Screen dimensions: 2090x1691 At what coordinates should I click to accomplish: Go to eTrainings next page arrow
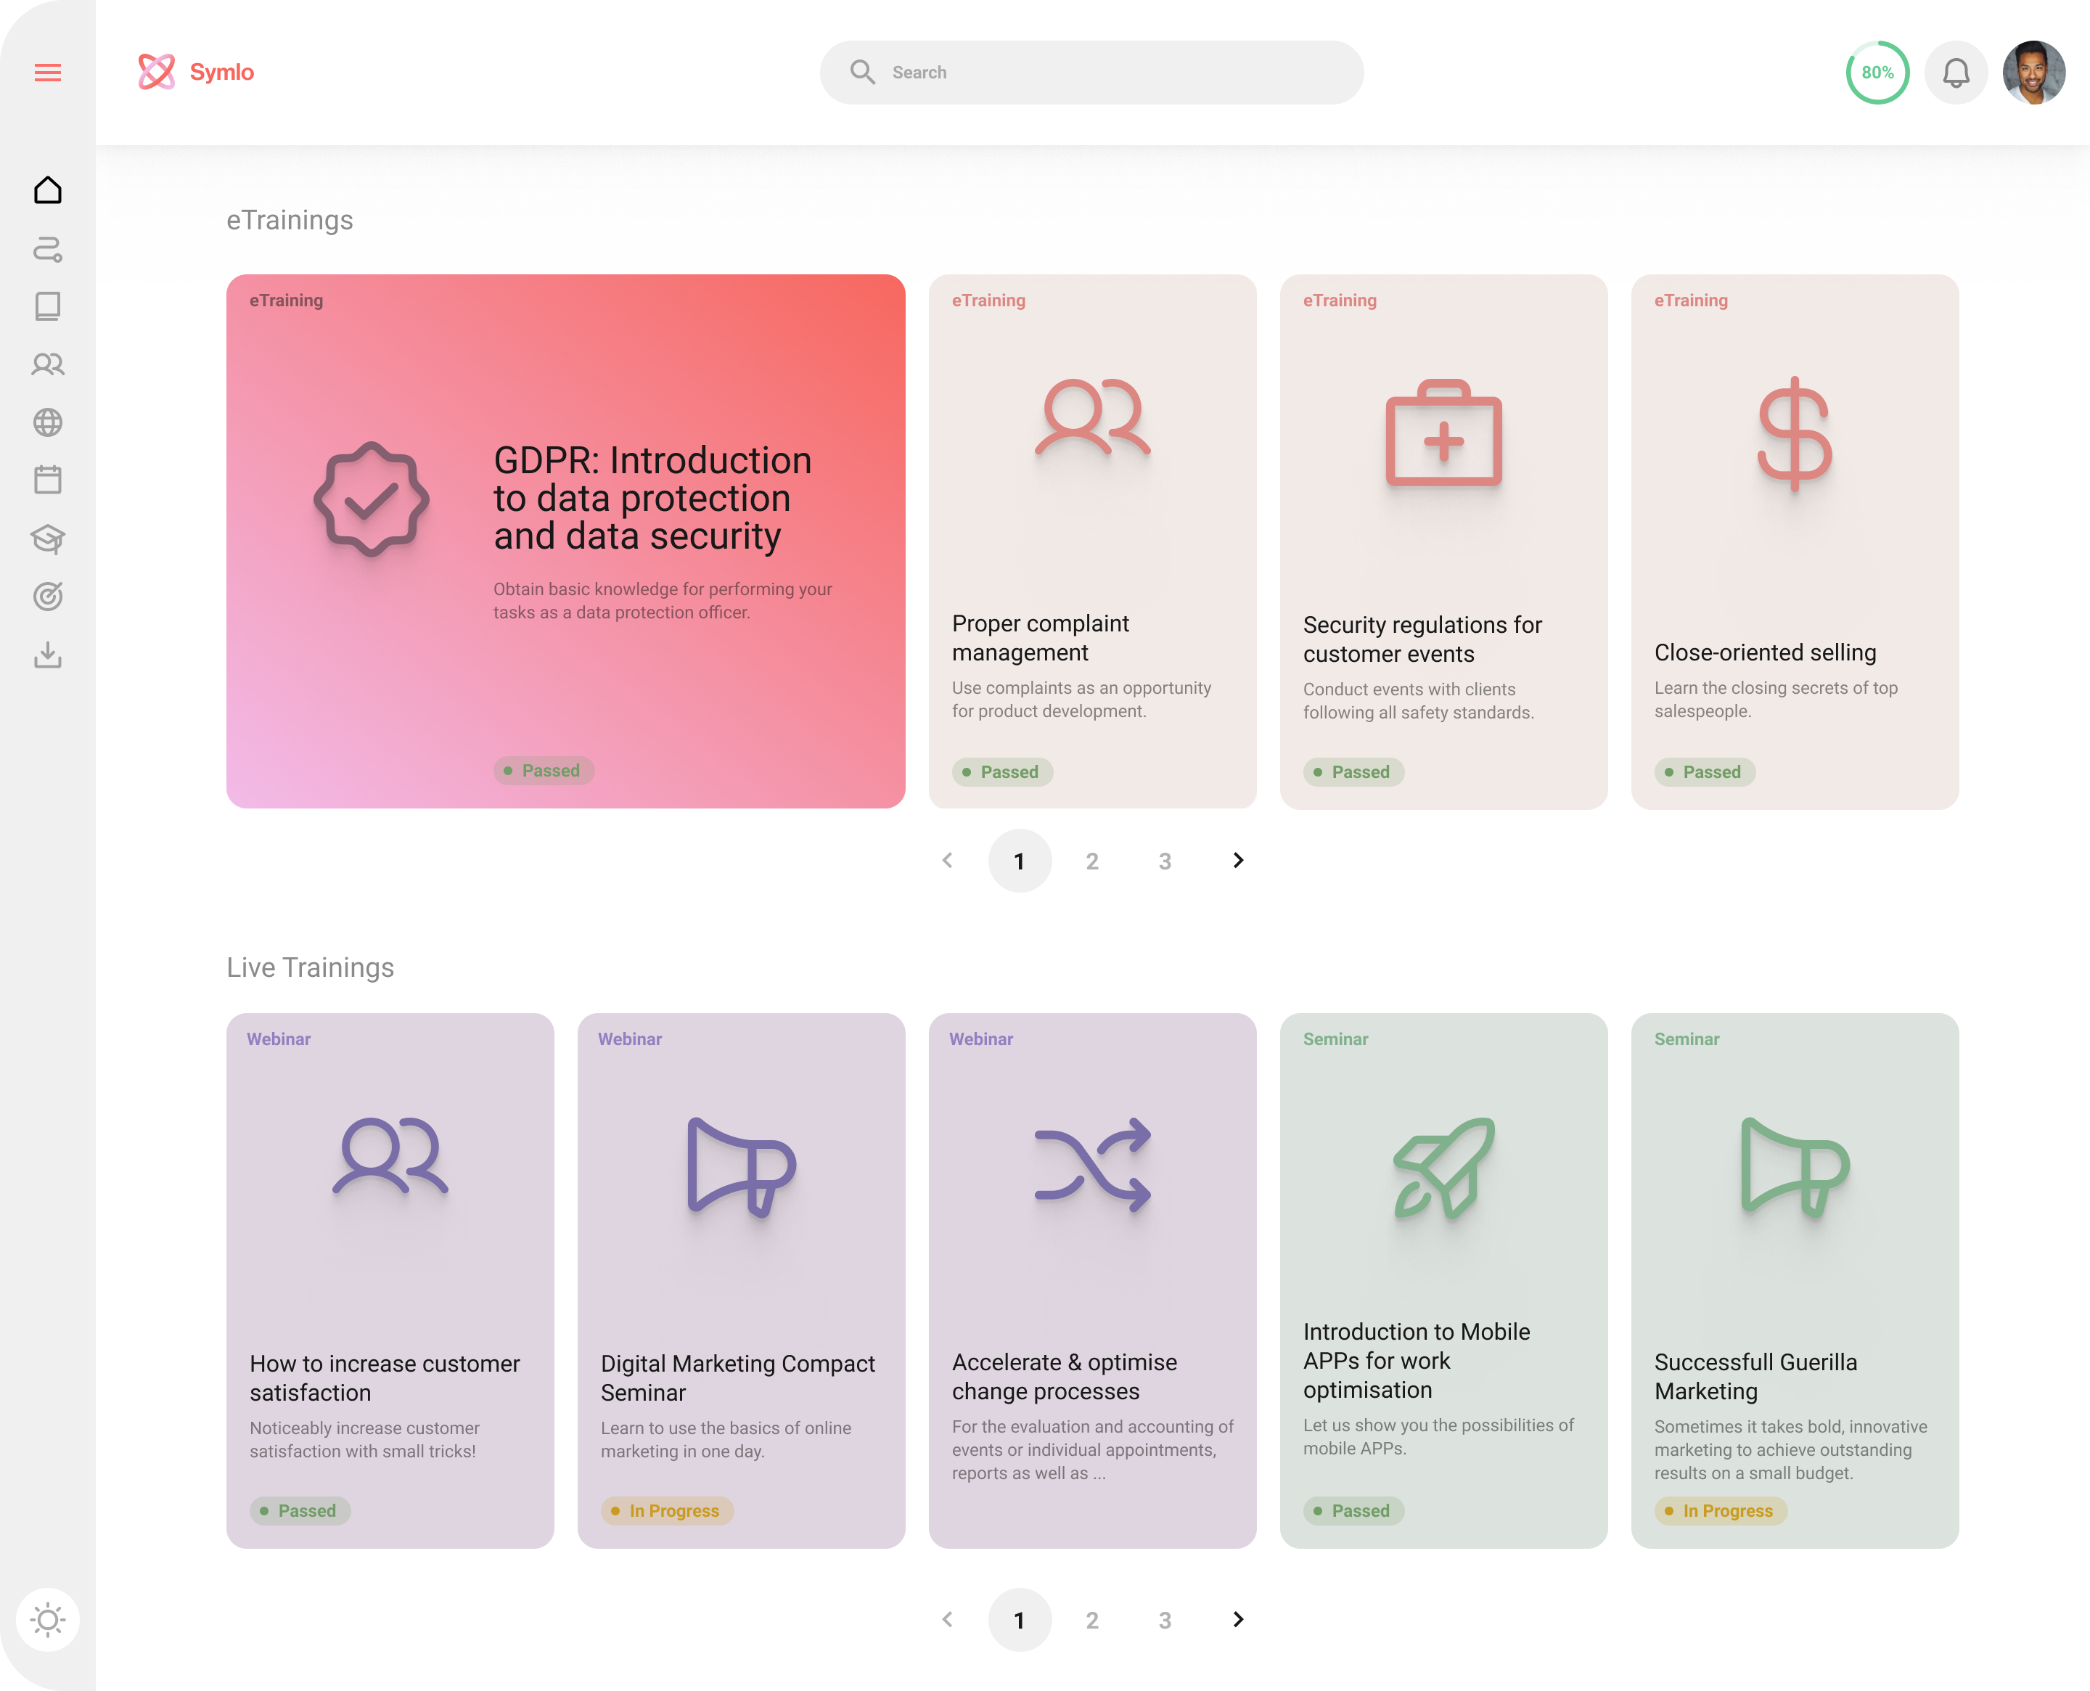1238,860
